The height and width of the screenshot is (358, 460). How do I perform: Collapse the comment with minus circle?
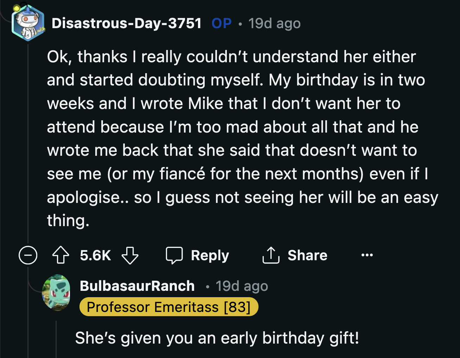tap(28, 255)
